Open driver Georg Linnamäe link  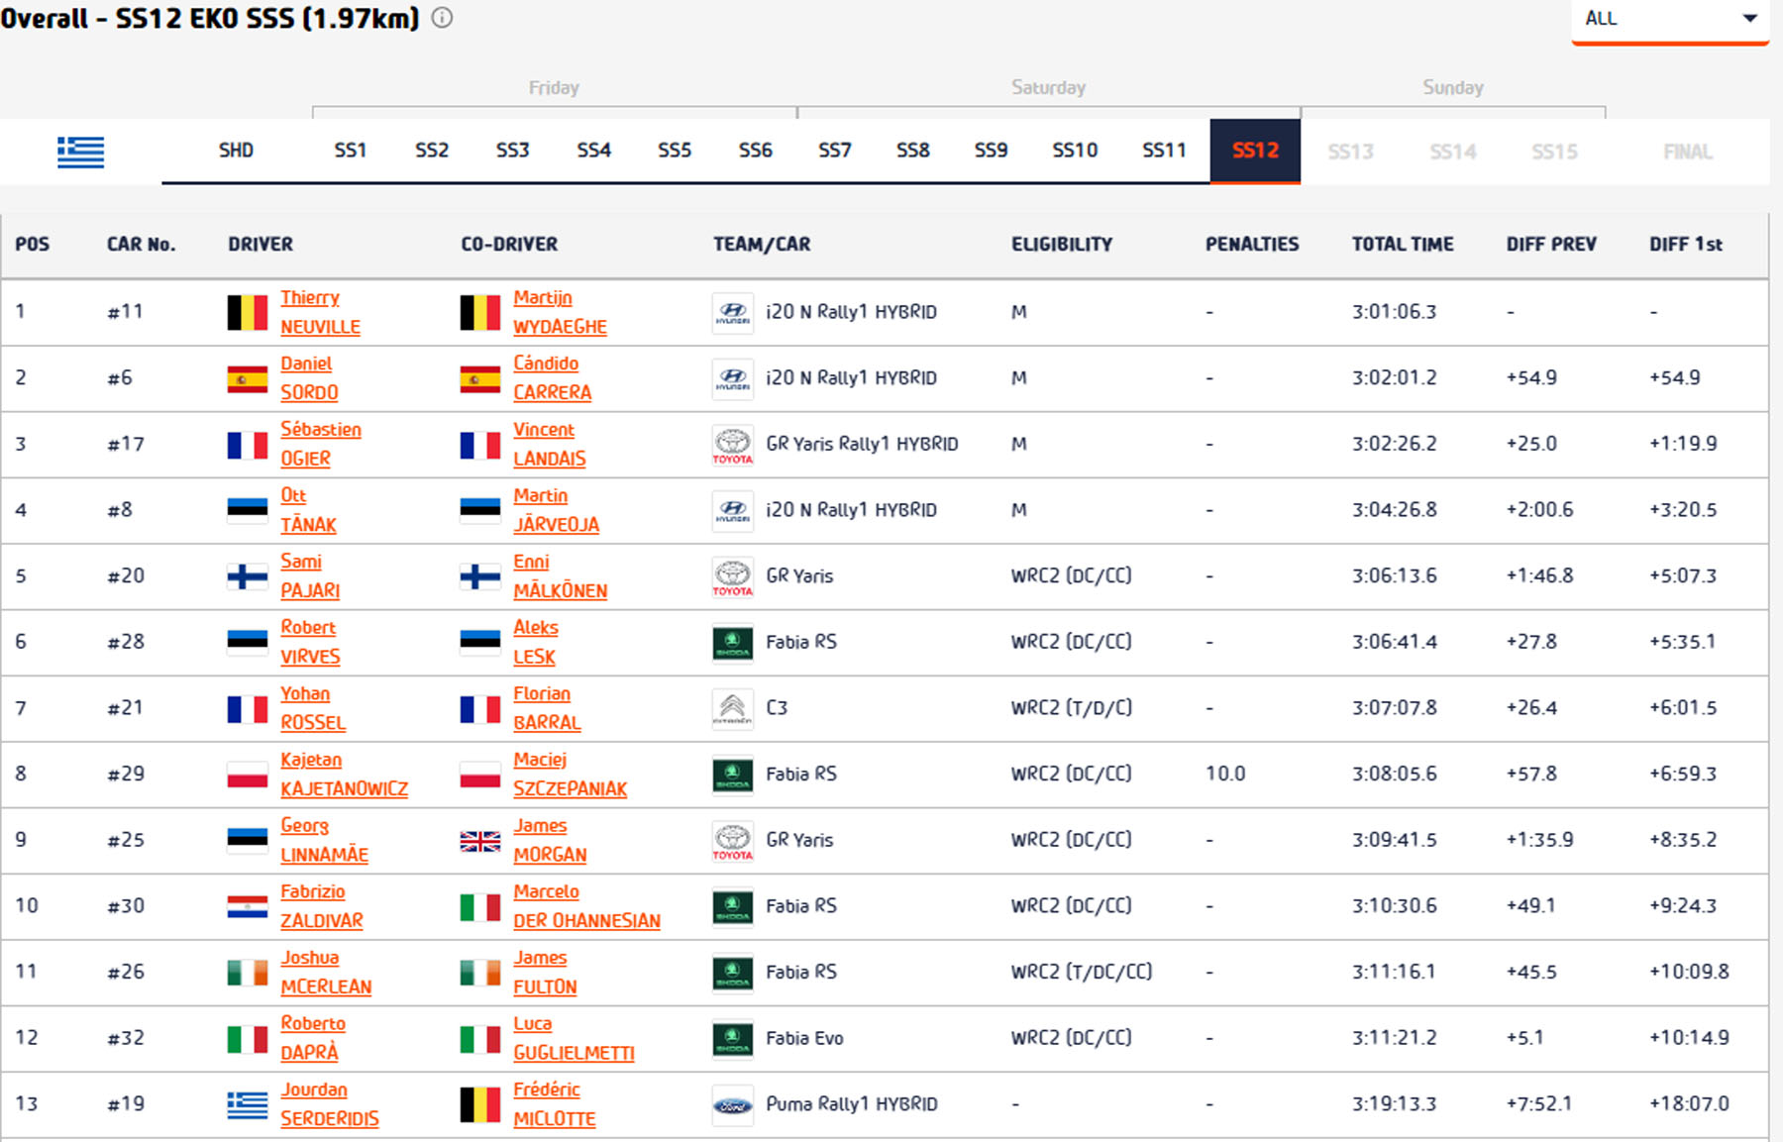[324, 840]
